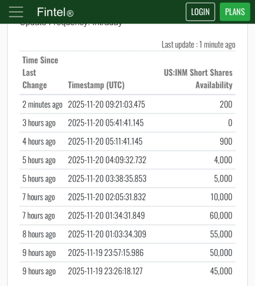Click the 60,000 availability value

(x=221, y=216)
